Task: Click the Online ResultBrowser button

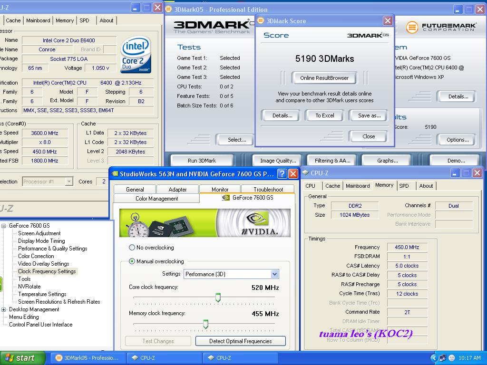Action: click(324, 78)
